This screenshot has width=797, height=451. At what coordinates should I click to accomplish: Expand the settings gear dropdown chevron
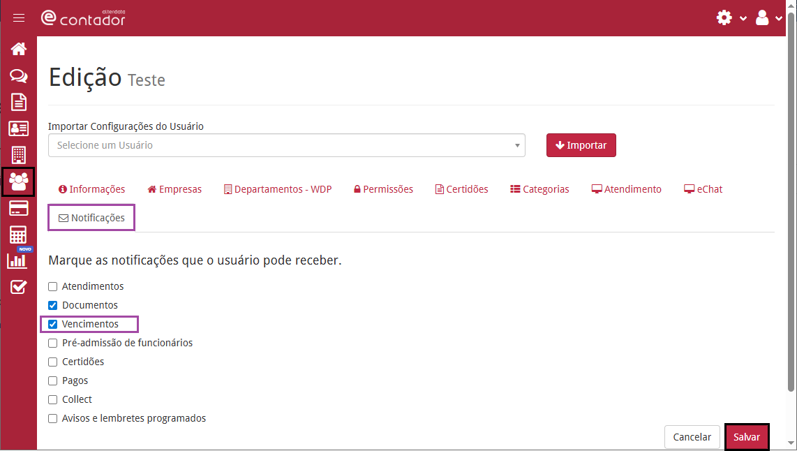click(743, 19)
